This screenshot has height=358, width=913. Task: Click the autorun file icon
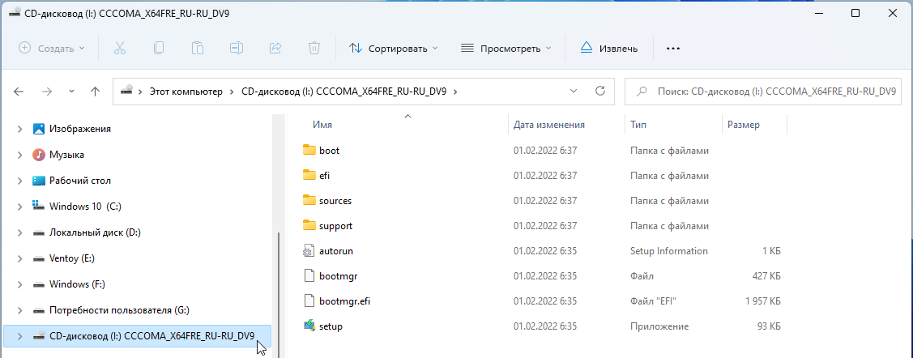pyautogui.click(x=309, y=251)
